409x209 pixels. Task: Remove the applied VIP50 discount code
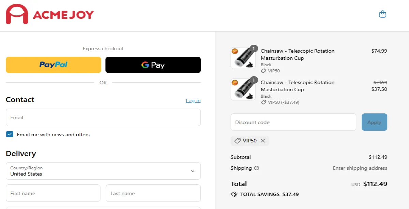(x=263, y=141)
